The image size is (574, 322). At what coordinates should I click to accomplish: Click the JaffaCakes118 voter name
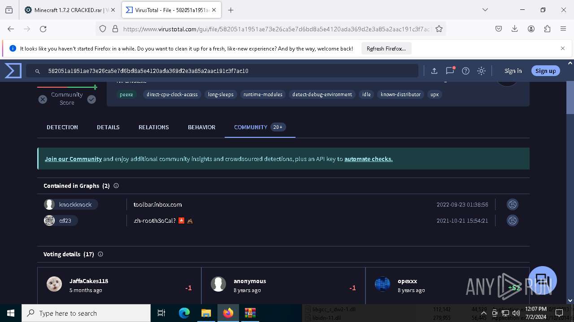click(89, 281)
